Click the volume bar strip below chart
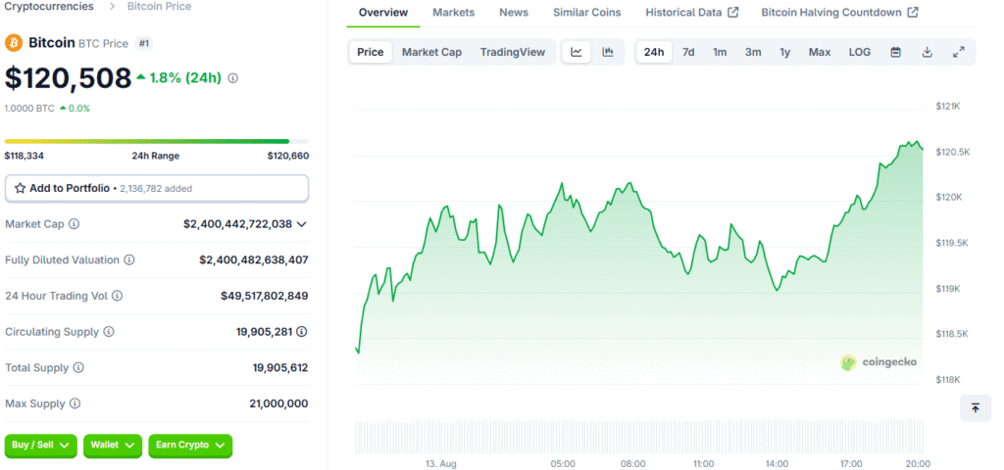 tap(639, 436)
